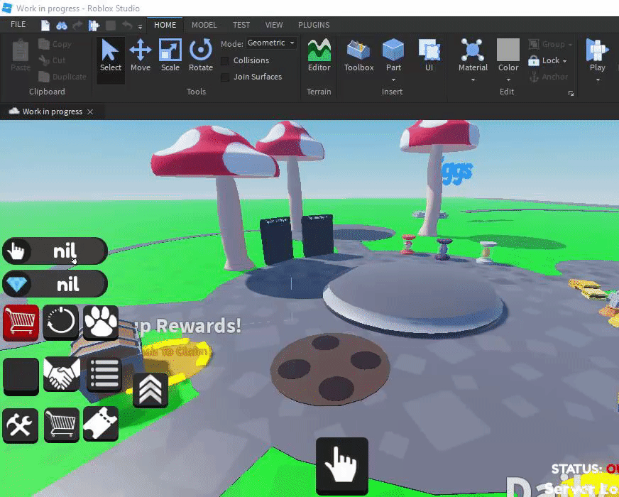Open the list menu game button
The image size is (619, 497).
tap(104, 374)
